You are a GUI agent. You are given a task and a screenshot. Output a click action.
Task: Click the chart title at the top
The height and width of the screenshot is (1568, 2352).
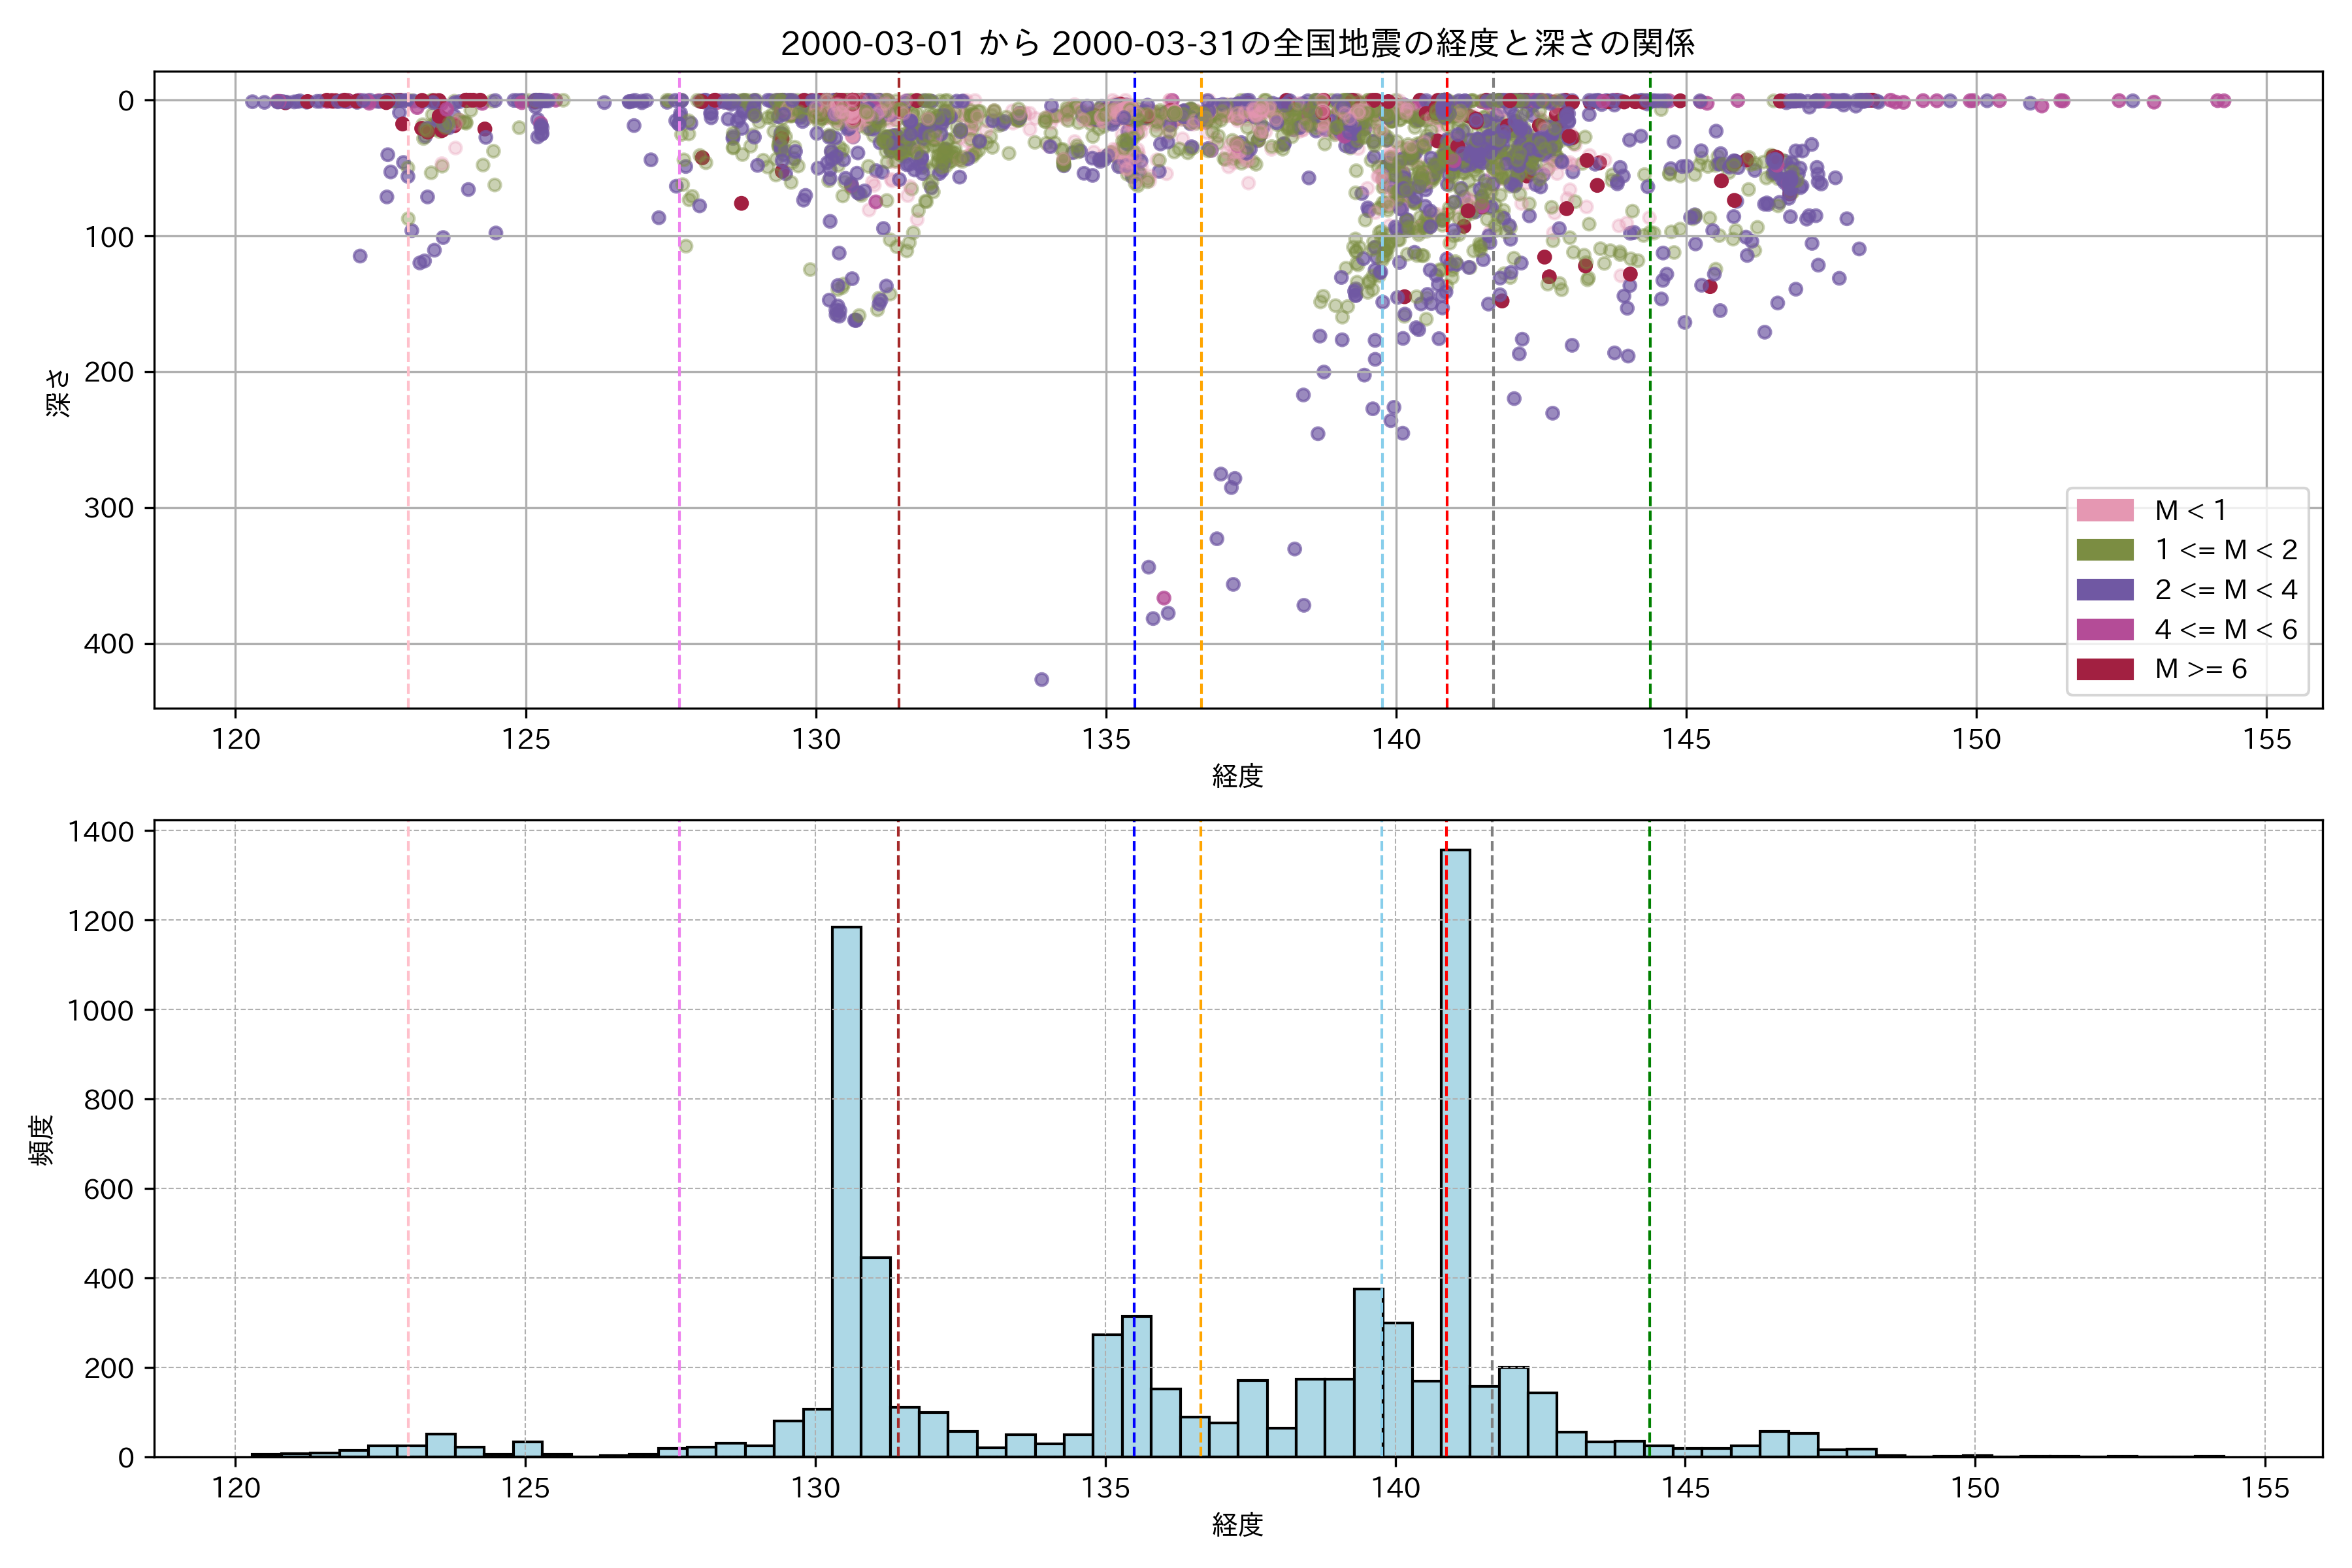[x=1237, y=43]
